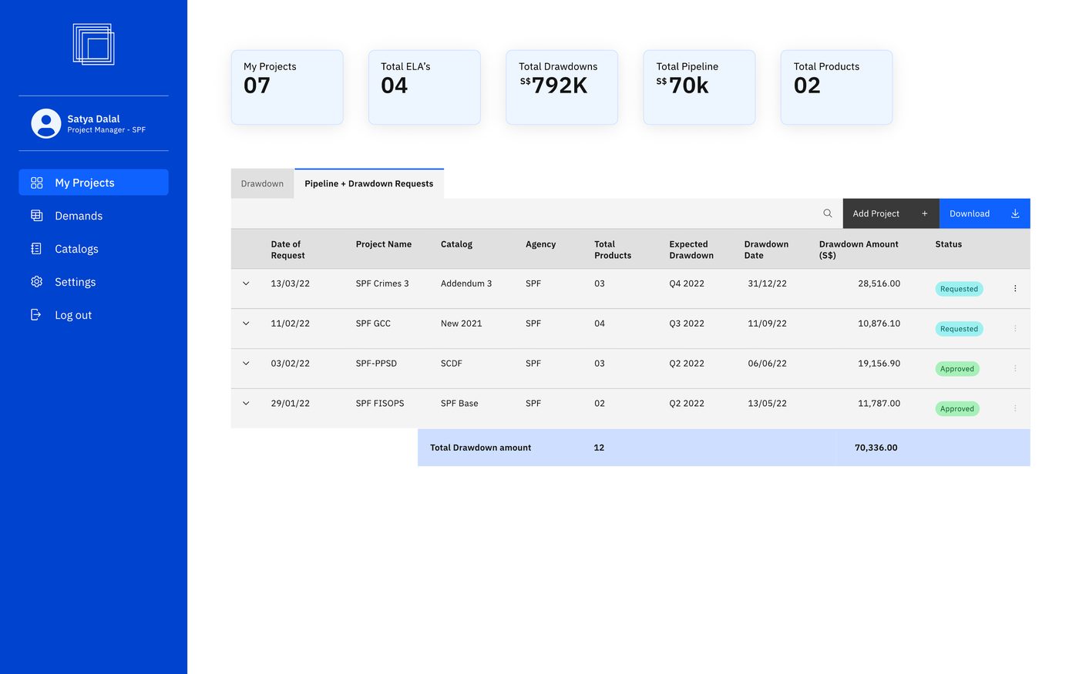Viewport: 1079px width, 674px height.
Task: Click the SPF GCC project name
Action: pyautogui.click(x=373, y=324)
